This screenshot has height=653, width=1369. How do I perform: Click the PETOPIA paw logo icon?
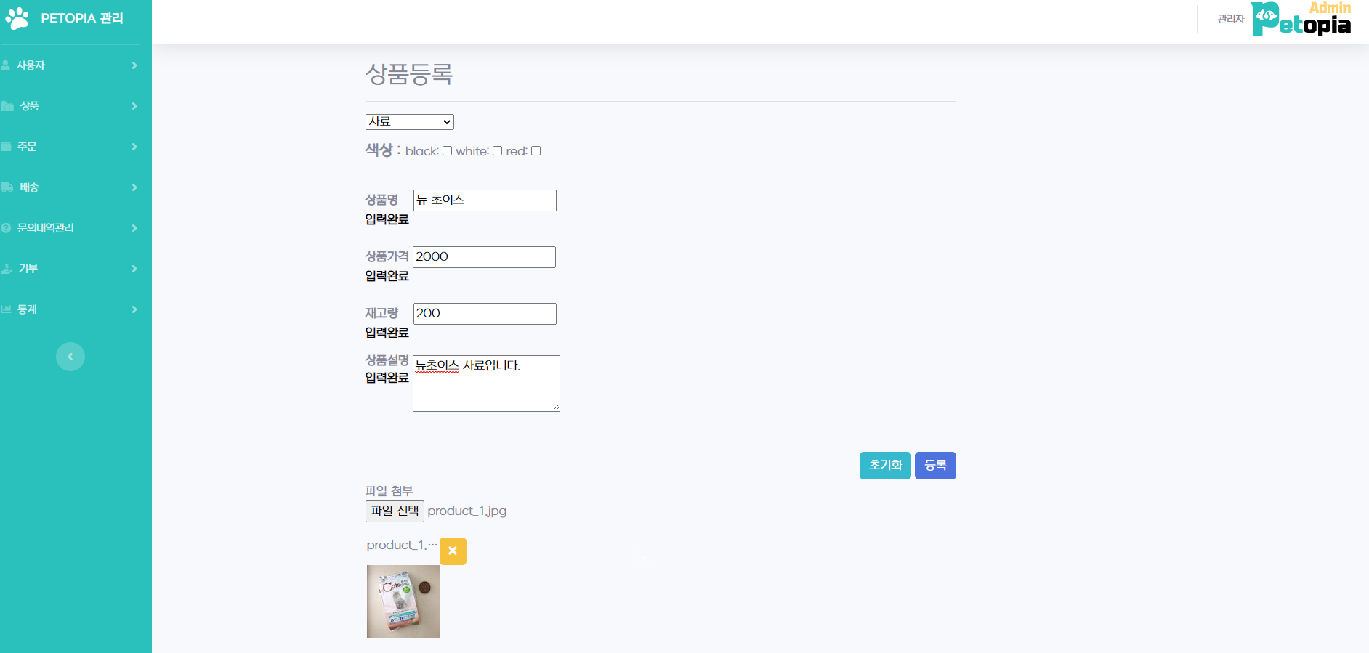[x=17, y=18]
